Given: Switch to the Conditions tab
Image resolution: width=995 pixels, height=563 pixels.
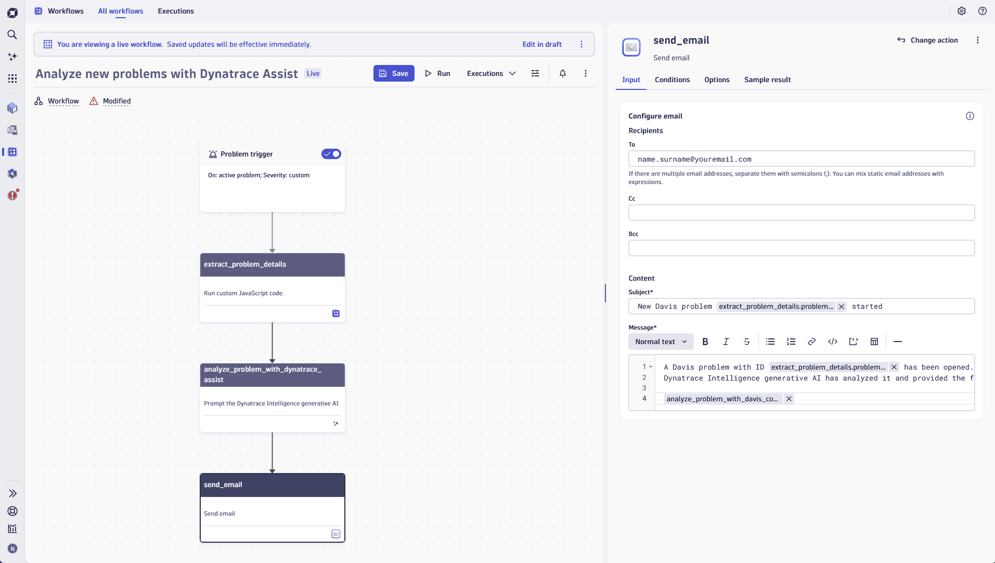Looking at the screenshot, I should (x=672, y=80).
